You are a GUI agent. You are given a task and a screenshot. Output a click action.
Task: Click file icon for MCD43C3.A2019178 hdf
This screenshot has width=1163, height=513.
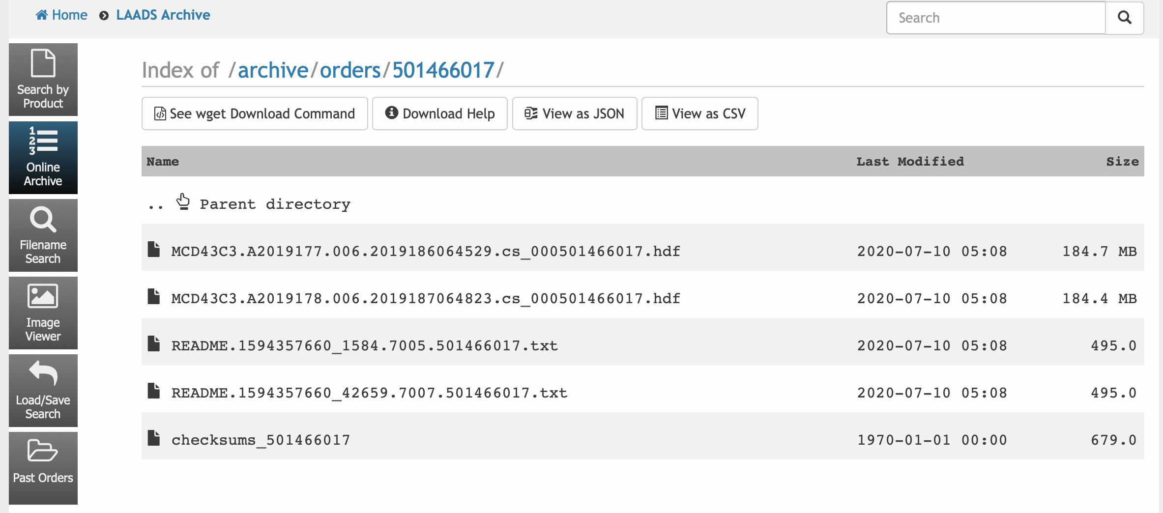pyautogui.click(x=154, y=296)
